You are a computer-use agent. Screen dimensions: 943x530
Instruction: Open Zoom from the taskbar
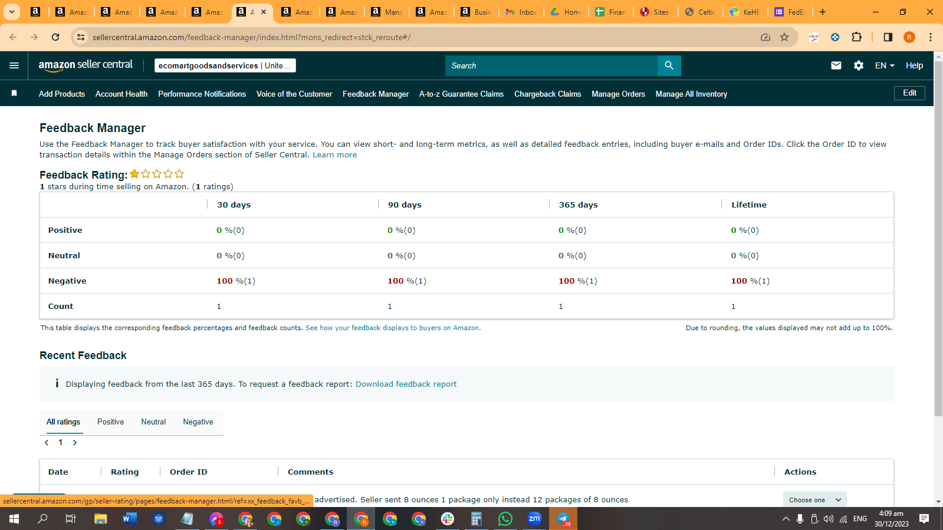534,519
